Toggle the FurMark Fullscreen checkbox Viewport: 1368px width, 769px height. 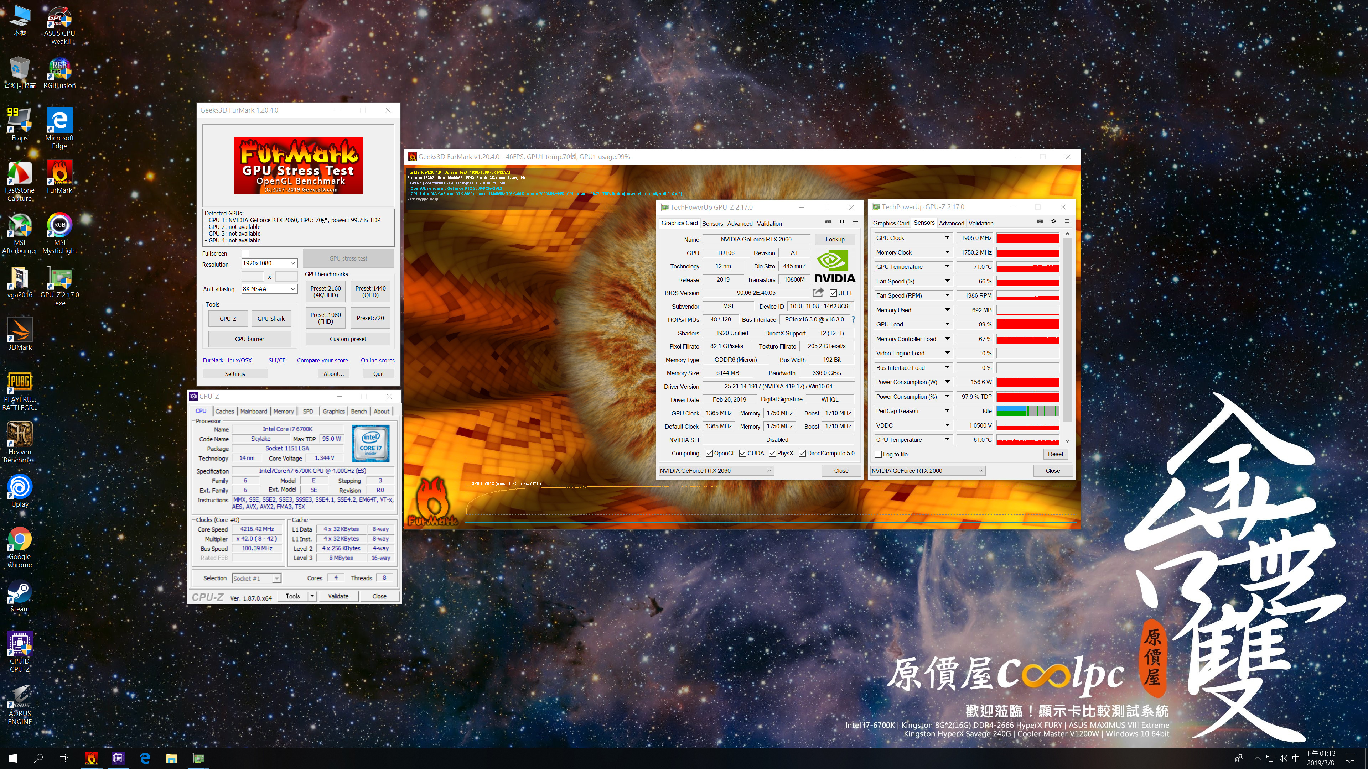coord(245,254)
